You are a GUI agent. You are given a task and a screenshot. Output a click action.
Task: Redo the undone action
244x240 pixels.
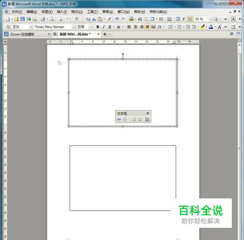pyautogui.click(x=123, y=19)
